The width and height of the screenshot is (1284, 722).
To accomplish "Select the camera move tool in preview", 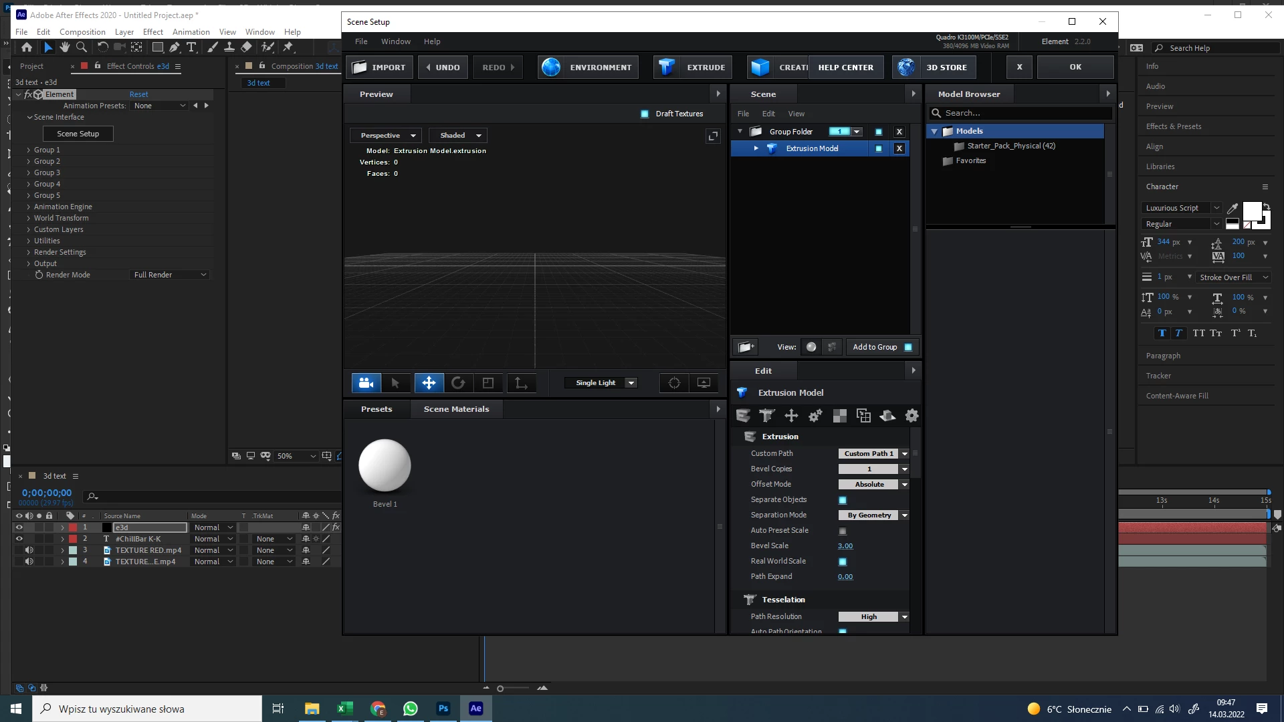I will click(366, 383).
